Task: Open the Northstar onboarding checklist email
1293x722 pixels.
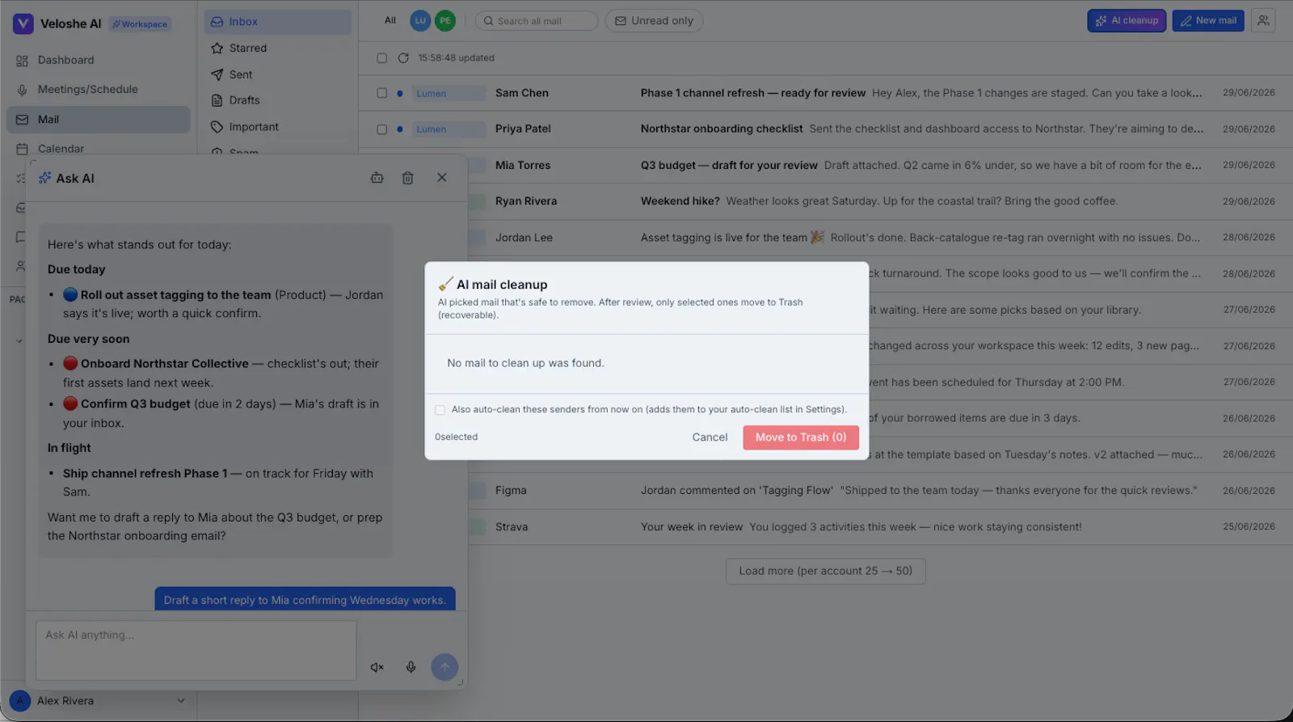Action: click(825, 129)
